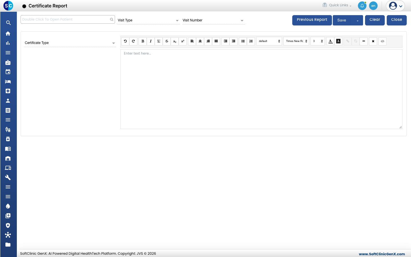Open the paragraph style 'default' dropdown
Screen dimensions: 411x257
click(x=269, y=41)
